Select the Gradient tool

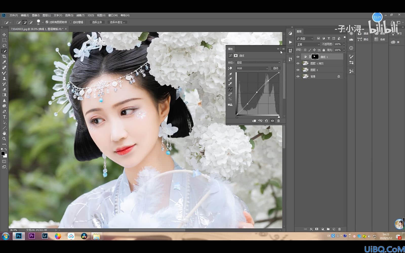click(4, 95)
